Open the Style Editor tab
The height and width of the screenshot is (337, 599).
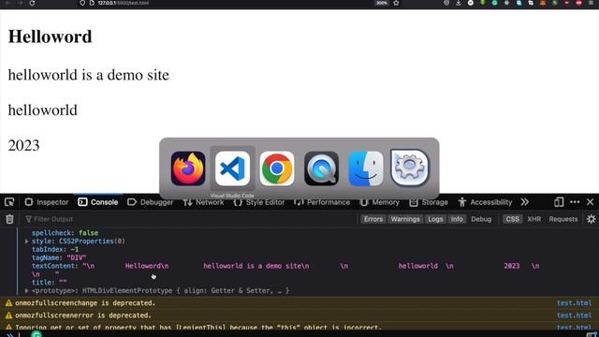pos(259,202)
